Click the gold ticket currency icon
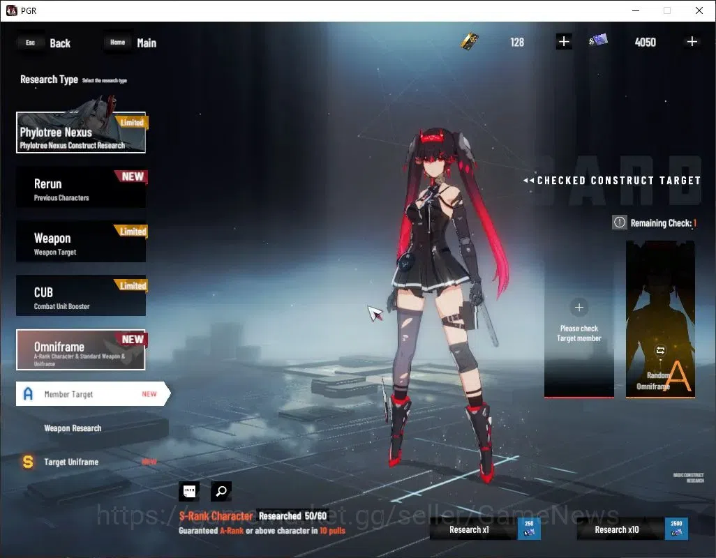 [470, 42]
